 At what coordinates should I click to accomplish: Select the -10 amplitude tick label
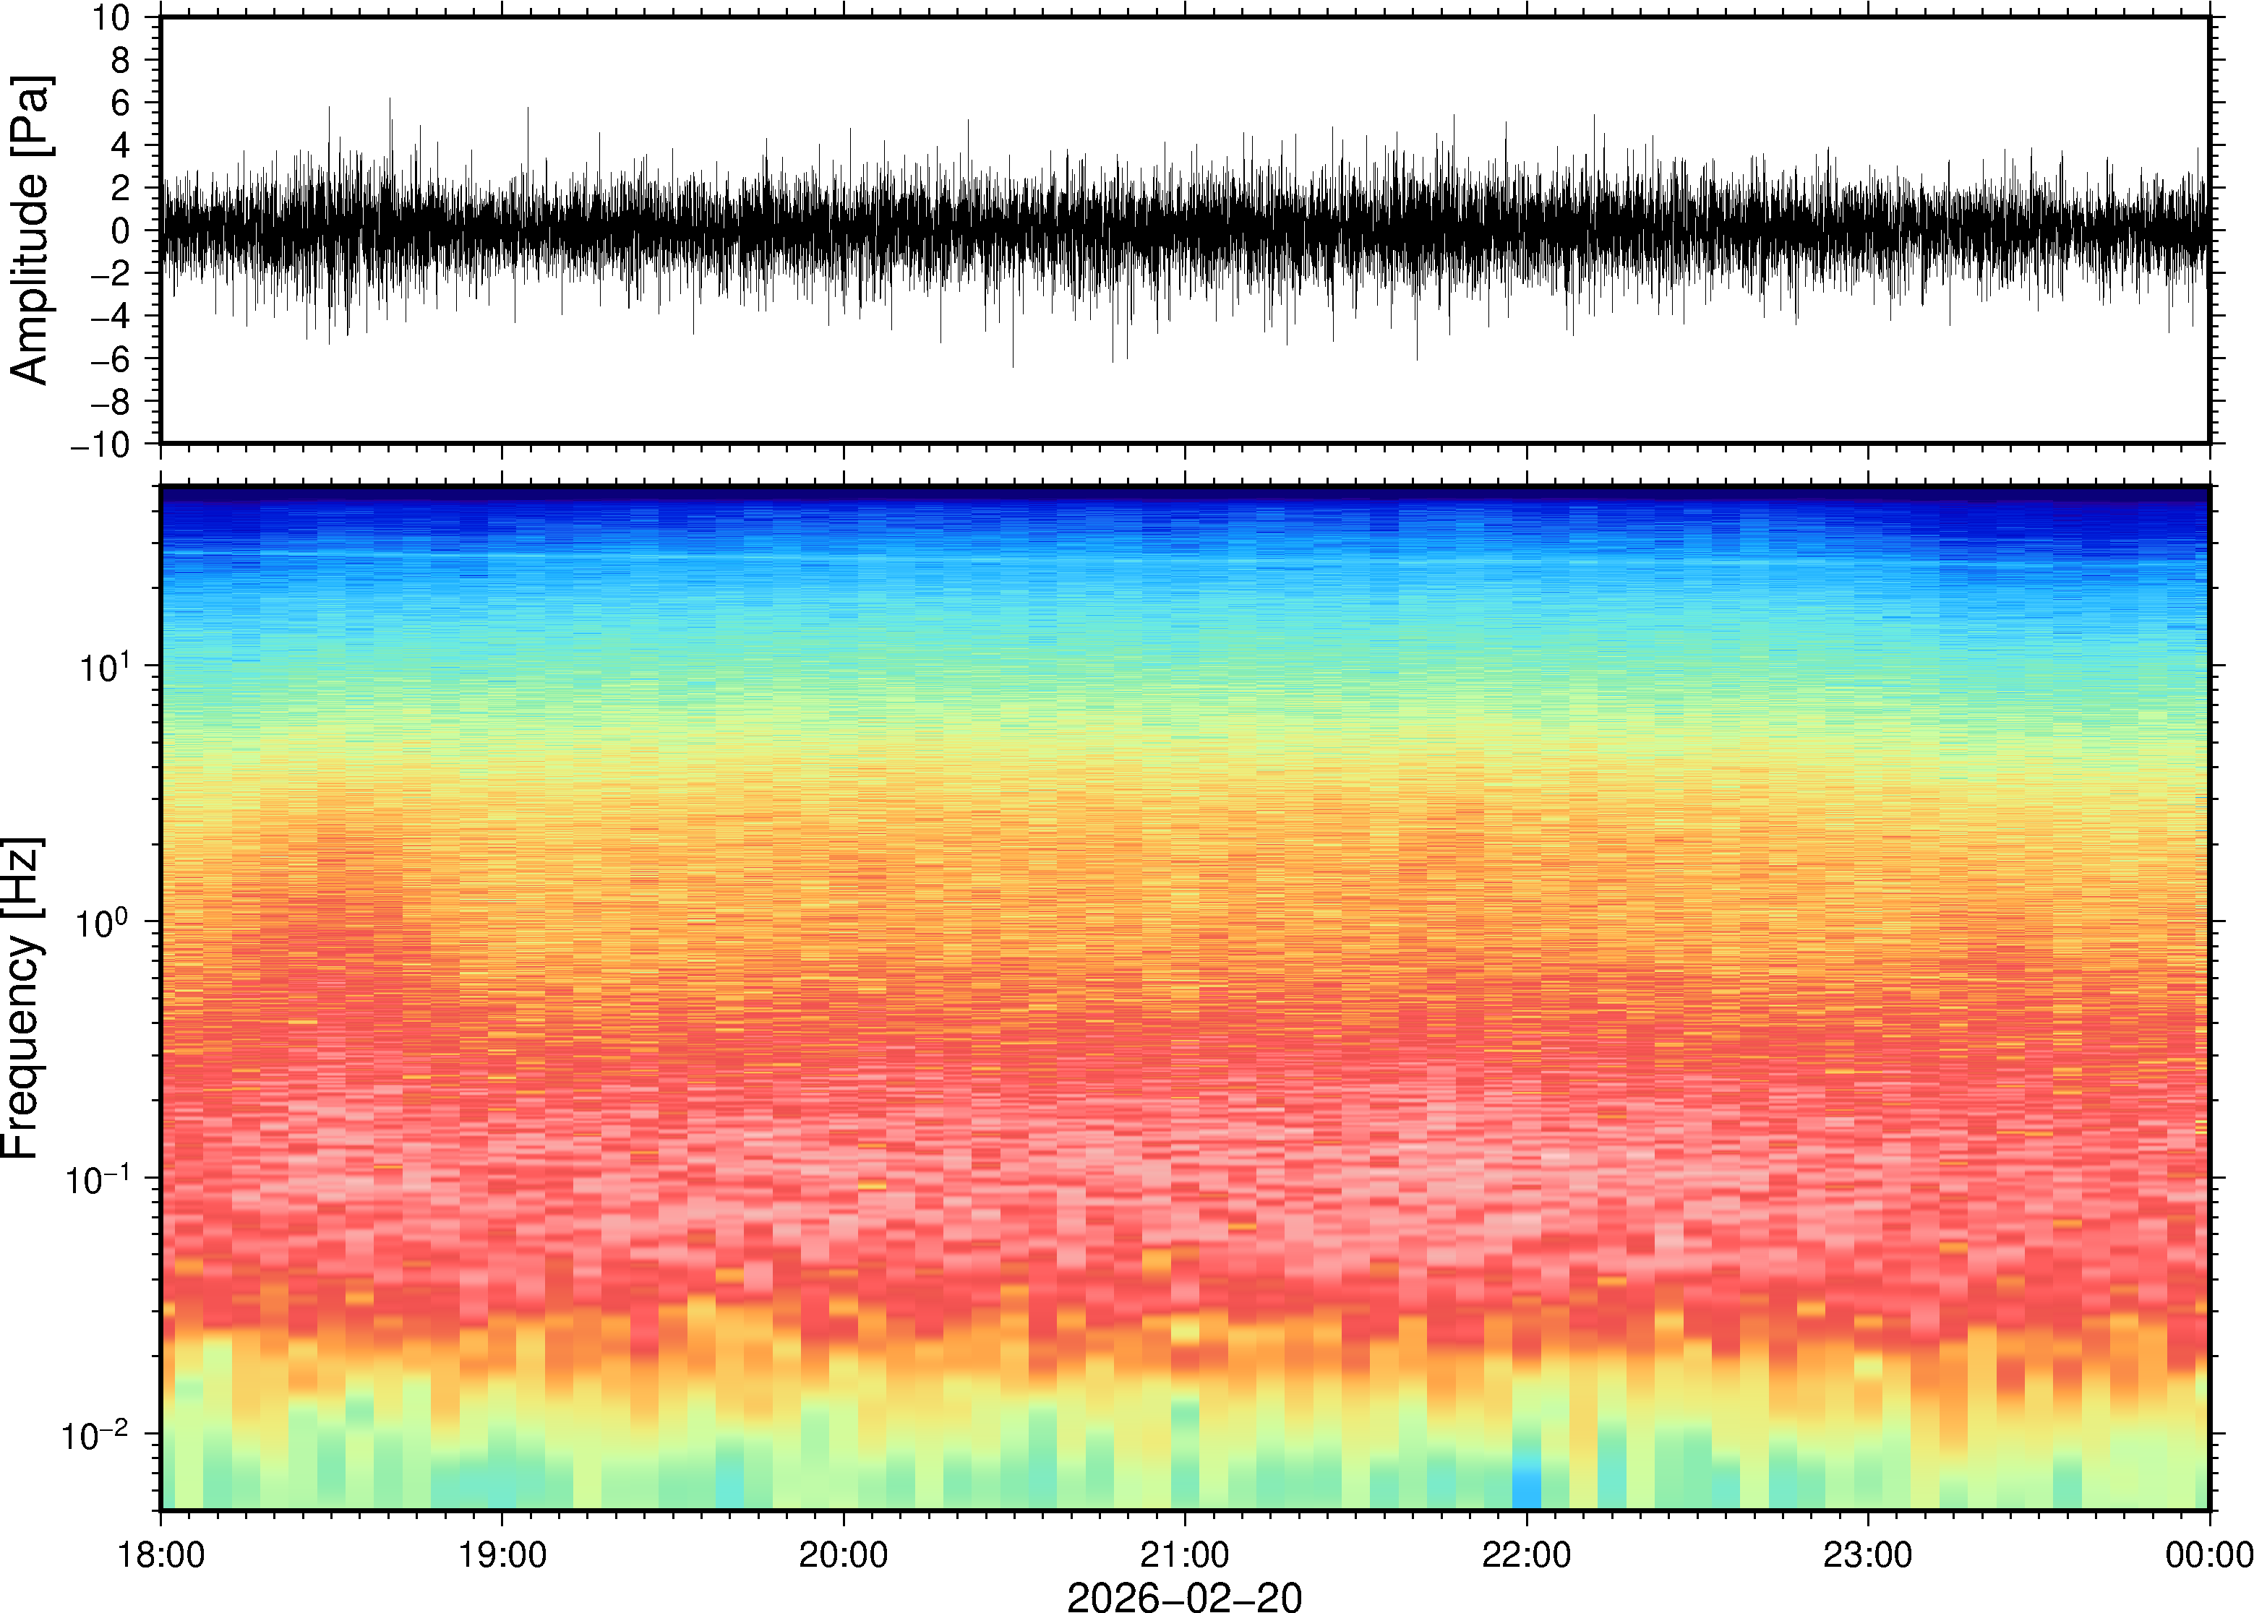pos(100,445)
